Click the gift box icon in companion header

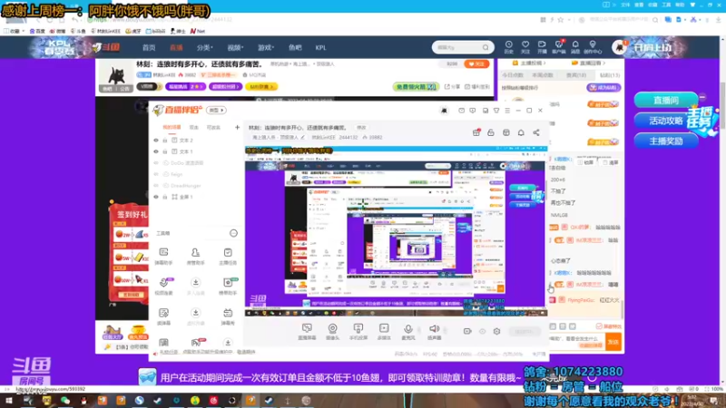click(x=476, y=132)
